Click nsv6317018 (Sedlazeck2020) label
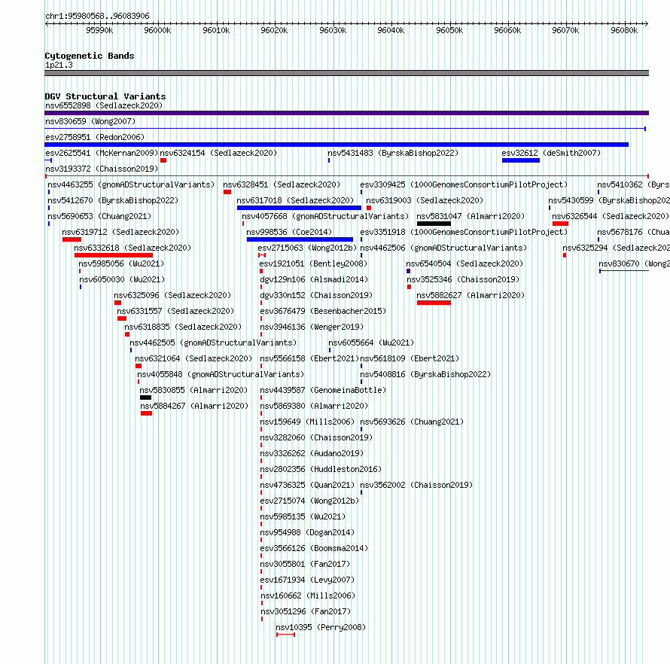The height and width of the screenshot is (664, 670). click(295, 200)
